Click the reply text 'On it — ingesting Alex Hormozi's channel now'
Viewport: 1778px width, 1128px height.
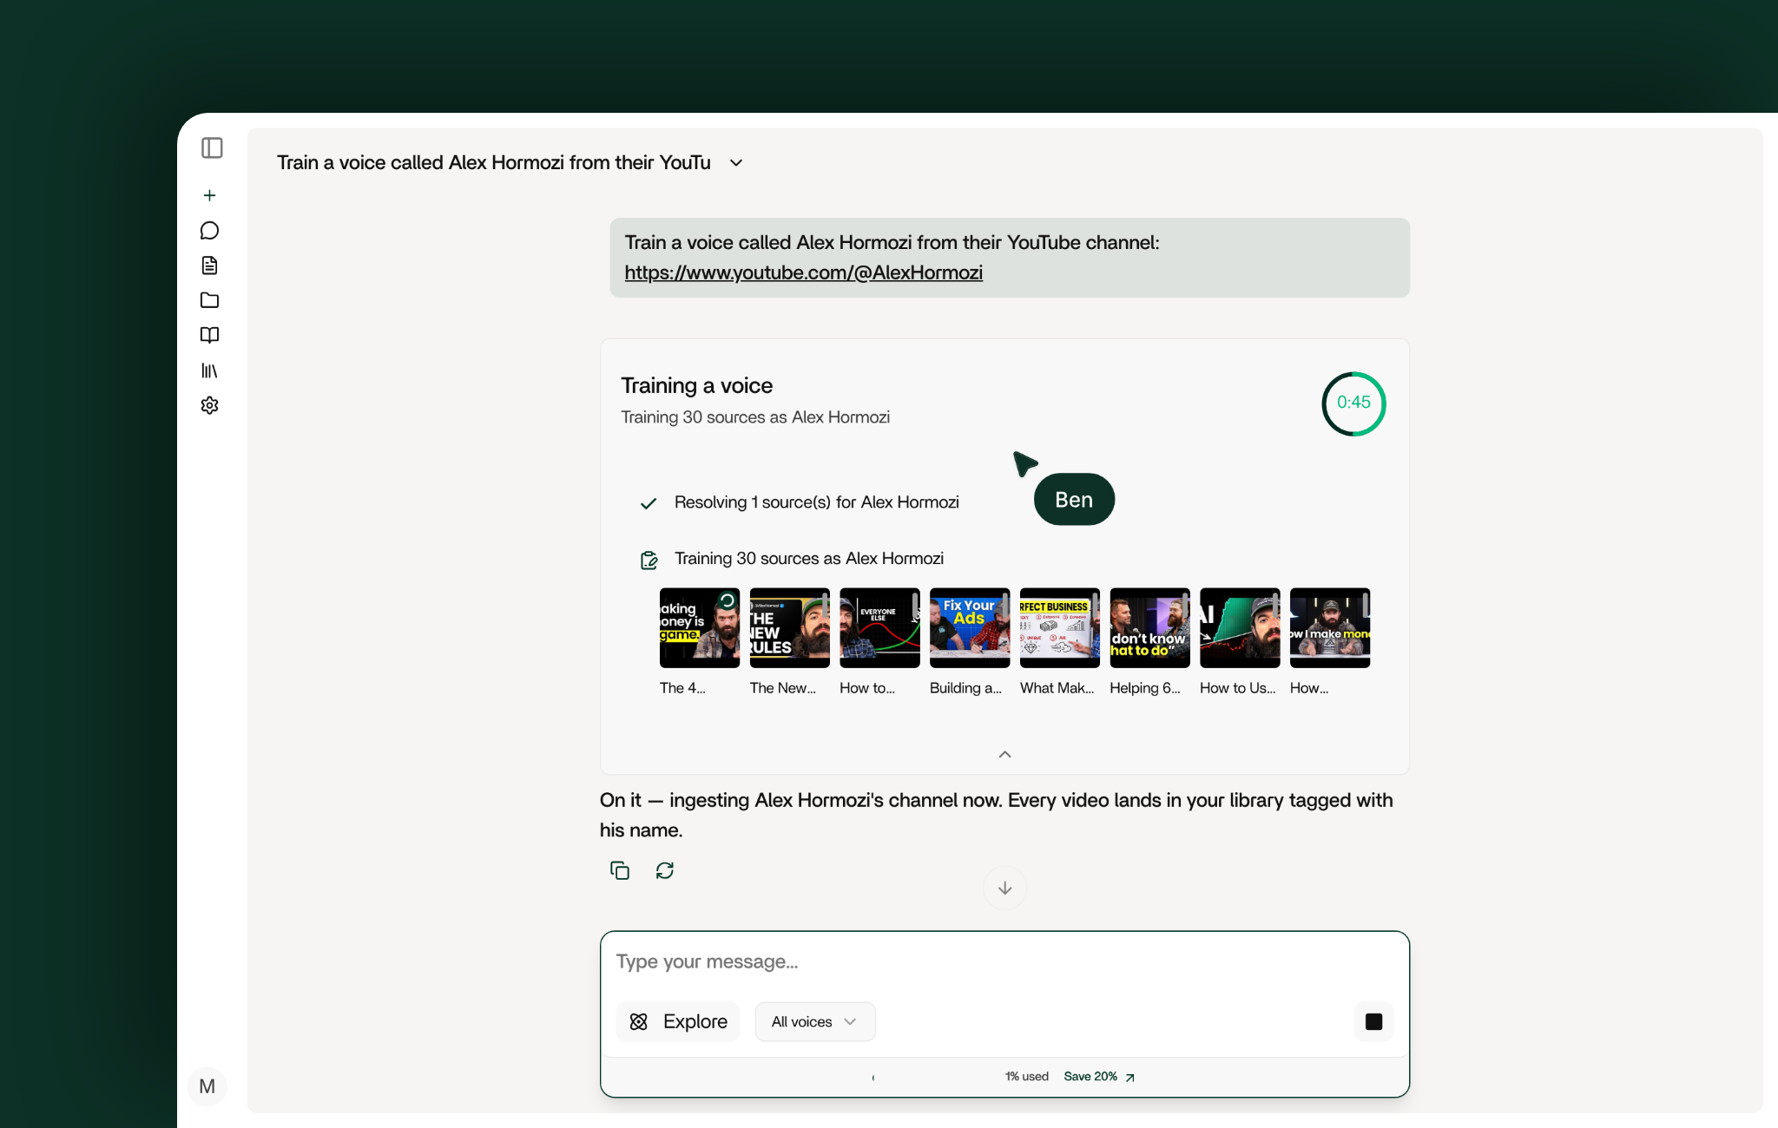point(800,800)
